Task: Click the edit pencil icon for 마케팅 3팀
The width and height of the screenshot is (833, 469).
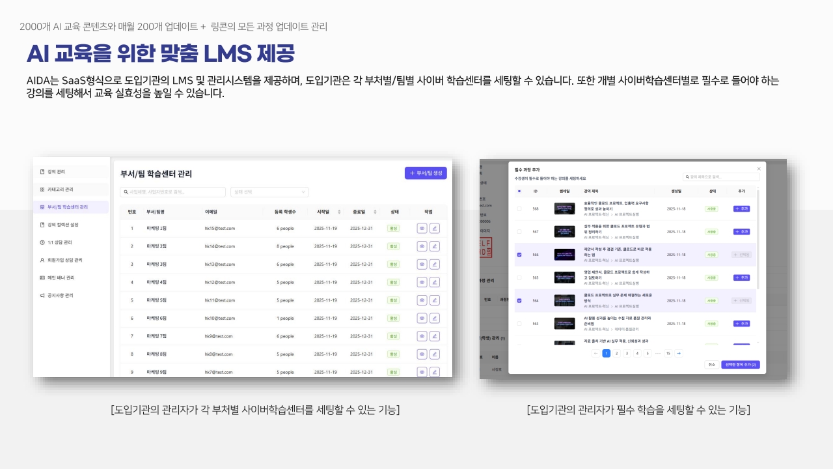Action: 435,264
